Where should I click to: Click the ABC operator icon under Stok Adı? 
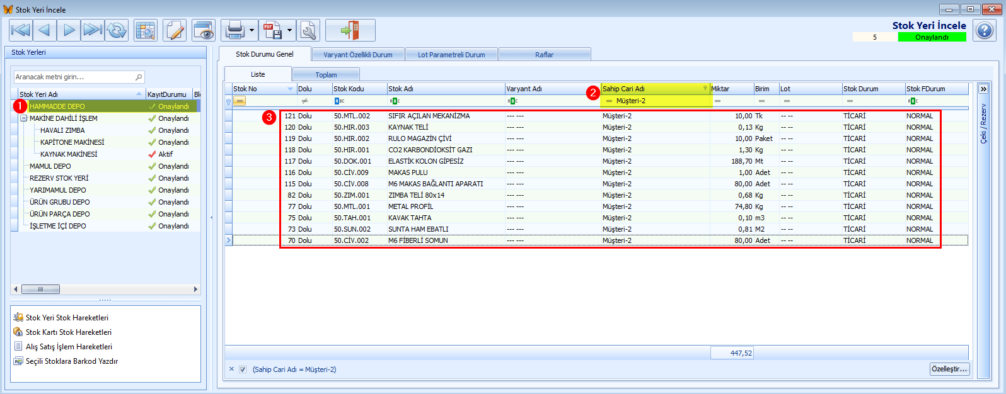[x=394, y=101]
